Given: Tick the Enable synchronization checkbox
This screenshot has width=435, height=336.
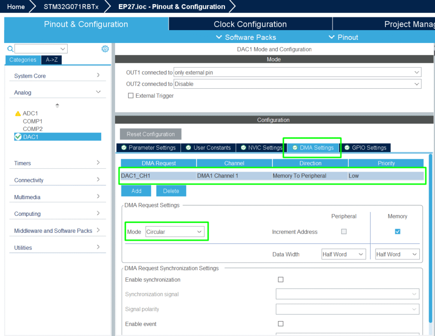Looking at the screenshot, I should [280, 280].
